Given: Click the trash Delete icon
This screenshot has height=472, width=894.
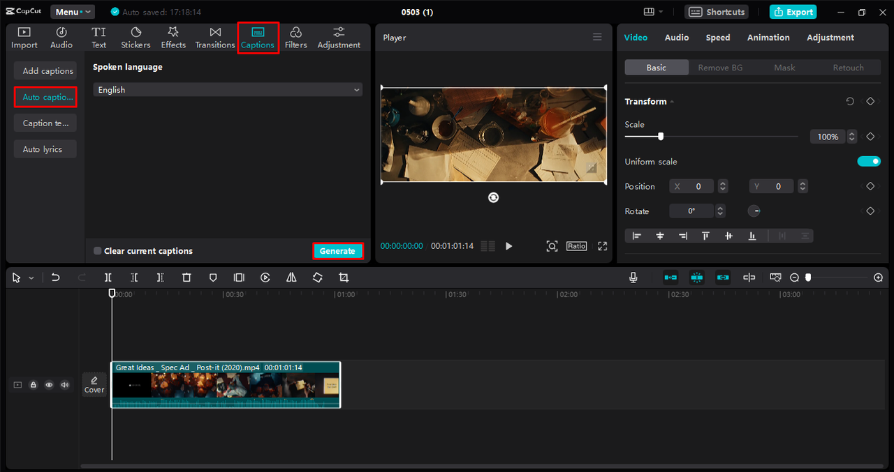Looking at the screenshot, I should point(186,277).
